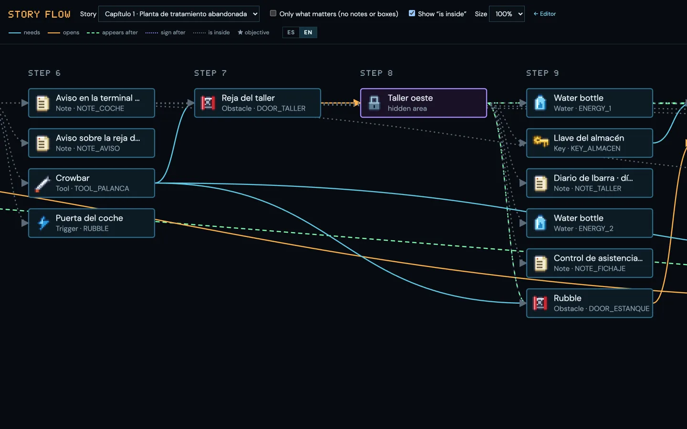Click the note icon on Aviso en la terminal
The height and width of the screenshot is (429, 687).
click(x=43, y=103)
